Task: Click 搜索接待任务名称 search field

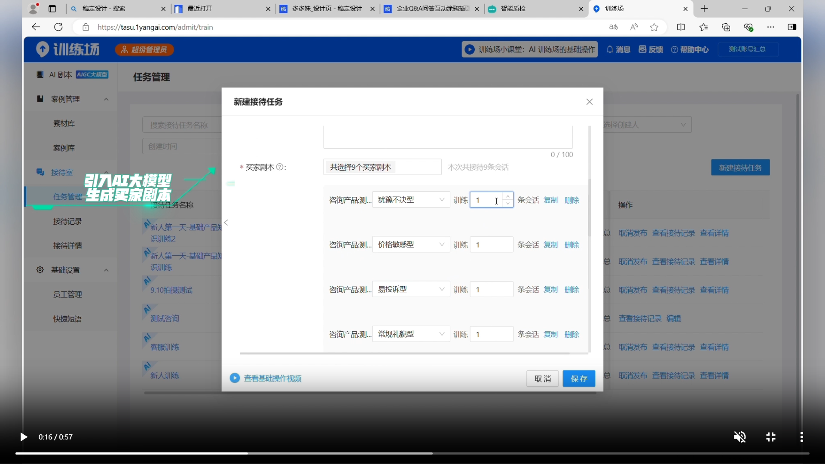Action: click(x=182, y=125)
